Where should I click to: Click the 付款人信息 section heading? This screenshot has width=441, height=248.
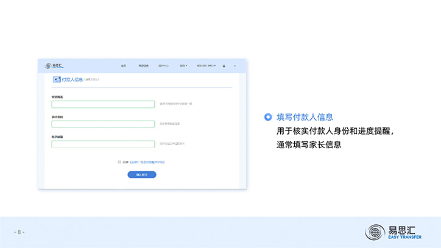pos(72,79)
